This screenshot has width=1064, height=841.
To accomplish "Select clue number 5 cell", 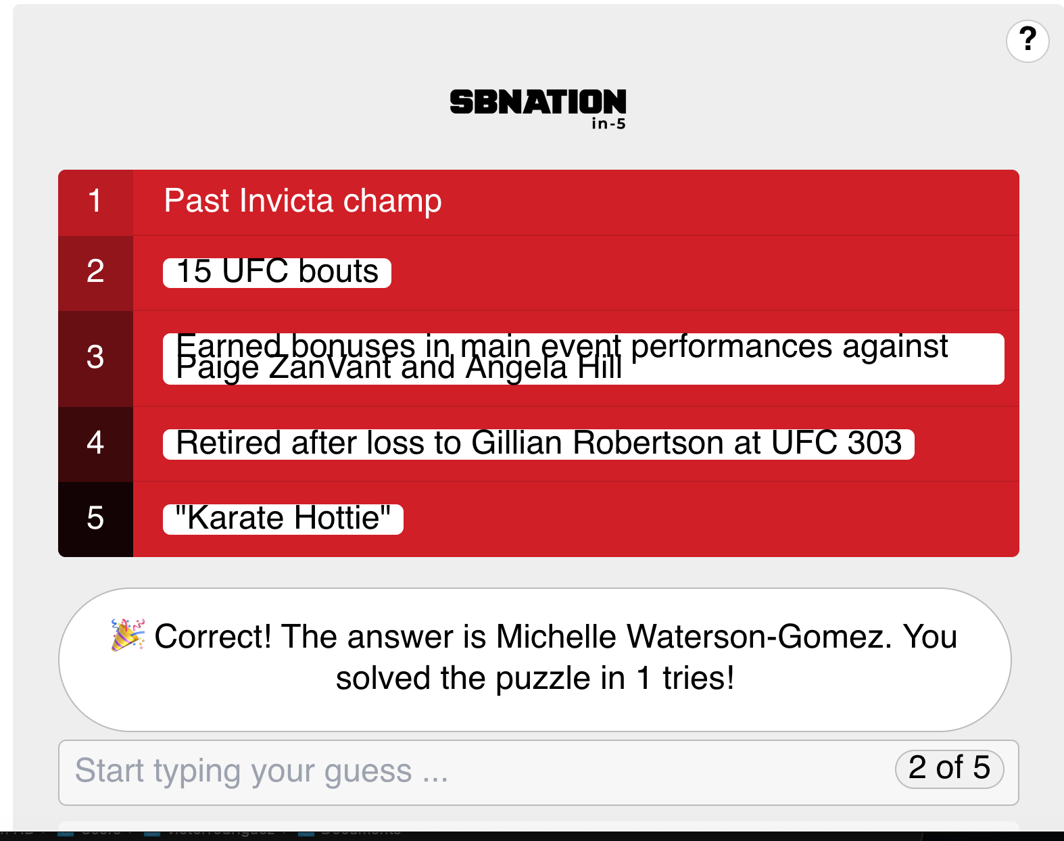I will point(95,519).
